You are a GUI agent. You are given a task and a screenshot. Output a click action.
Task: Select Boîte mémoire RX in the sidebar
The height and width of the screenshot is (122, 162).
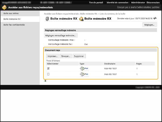point(12,19)
